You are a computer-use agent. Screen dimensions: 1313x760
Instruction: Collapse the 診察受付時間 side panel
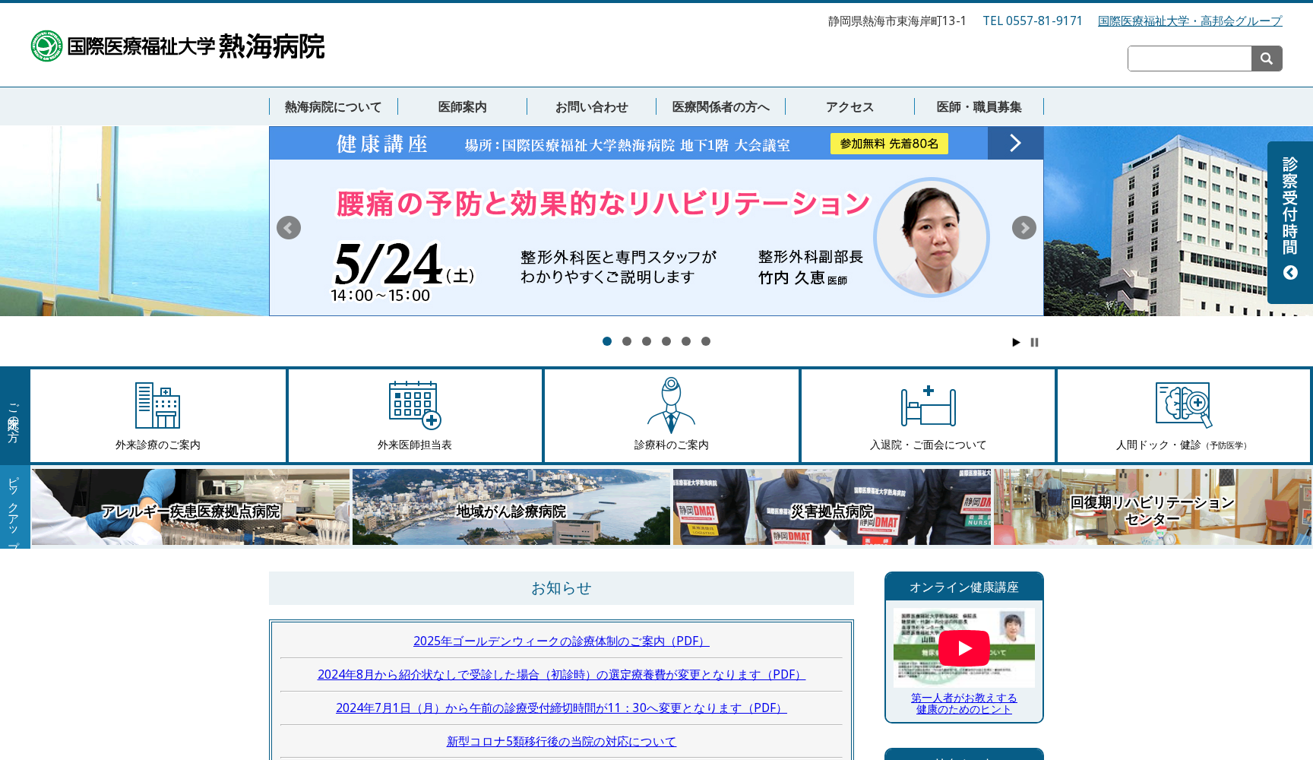pos(1289,272)
